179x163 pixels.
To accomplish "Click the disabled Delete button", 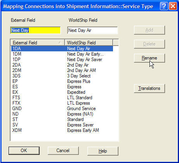I will point(149,44).
